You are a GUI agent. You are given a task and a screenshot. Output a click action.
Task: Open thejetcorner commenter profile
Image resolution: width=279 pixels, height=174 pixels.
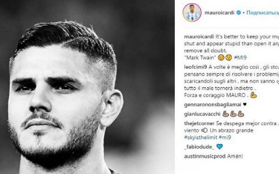pyautogui.click(x=199, y=123)
